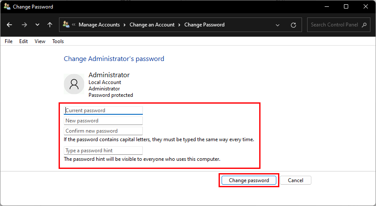Expand chevron after Change an Account breadcrumb

(179, 25)
